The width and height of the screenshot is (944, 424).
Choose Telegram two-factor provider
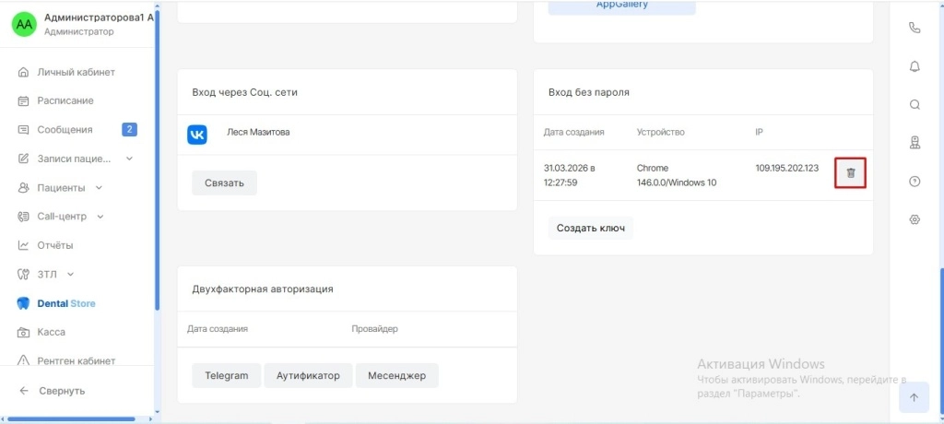pyautogui.click(x=226, y=376)
